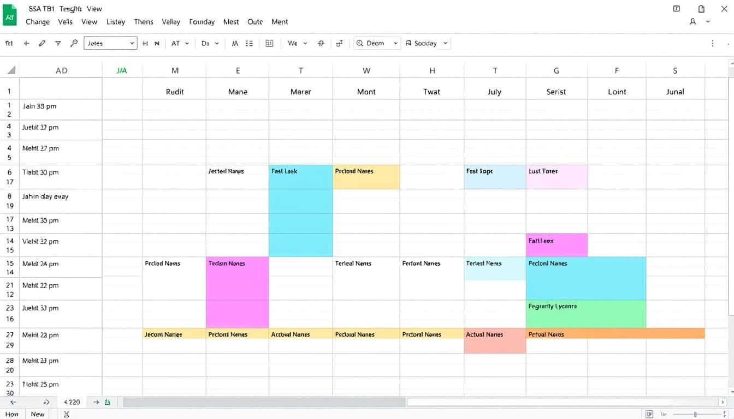Click the boxed window icon at top right
Screen dimensions: 734x419
coord(677,9)
